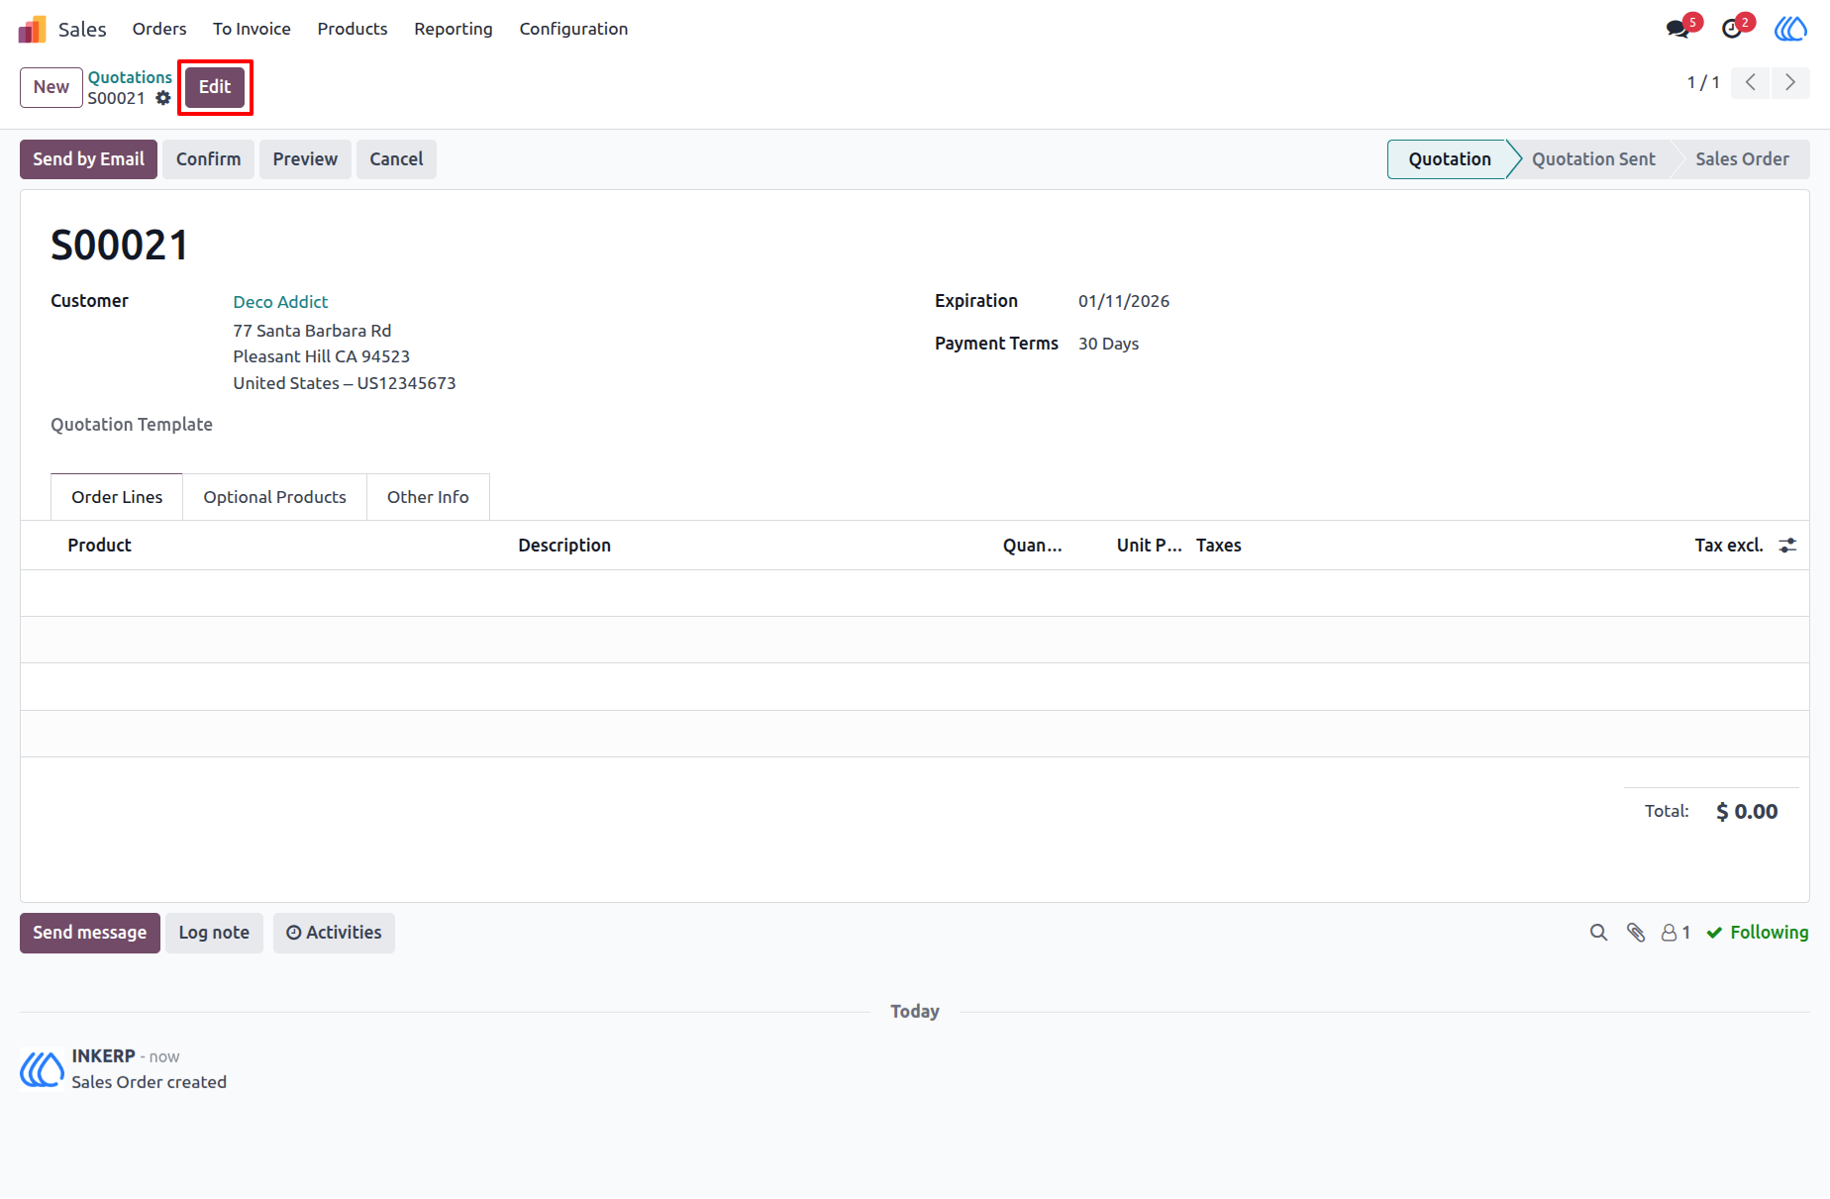Open the Orders menu

(x=159, y=29)
